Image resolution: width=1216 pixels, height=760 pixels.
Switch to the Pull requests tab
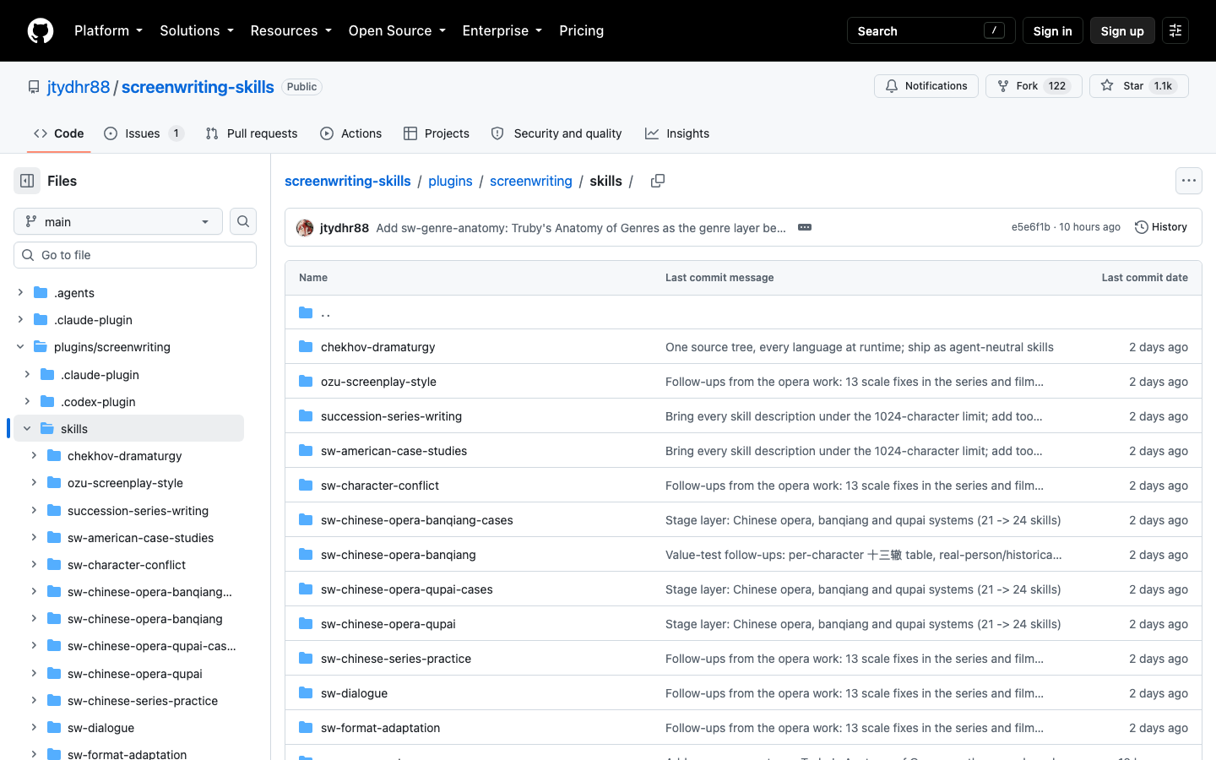(252, 133)
